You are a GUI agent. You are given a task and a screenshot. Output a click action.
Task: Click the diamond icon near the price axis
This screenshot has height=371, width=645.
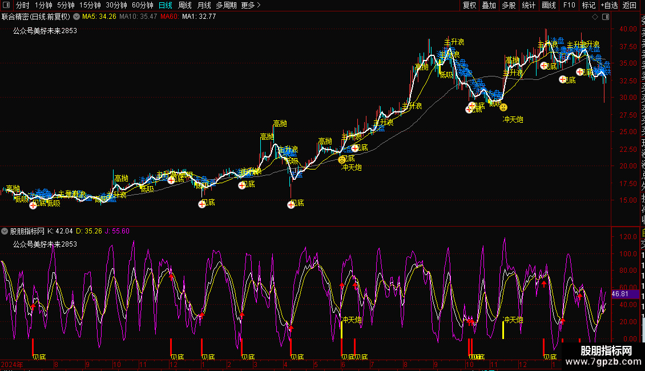click(x=595, y=17)
